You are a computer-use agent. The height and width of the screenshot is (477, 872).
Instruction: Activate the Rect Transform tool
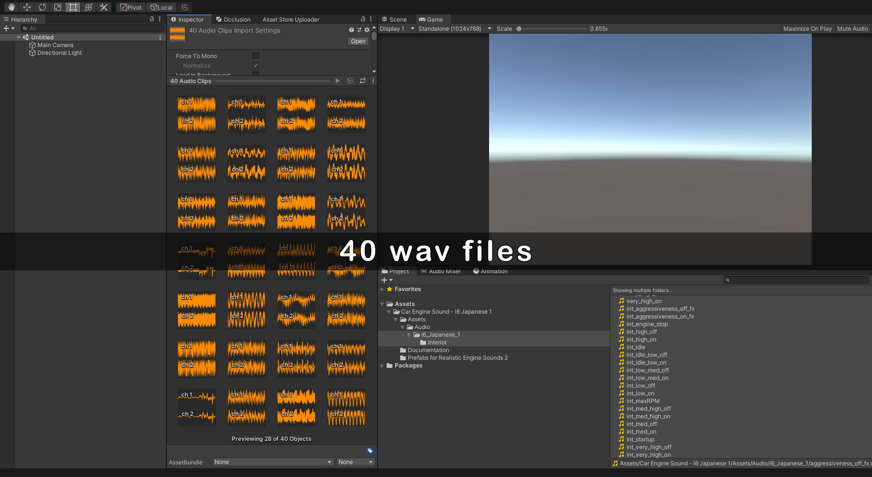click(73, 7)
